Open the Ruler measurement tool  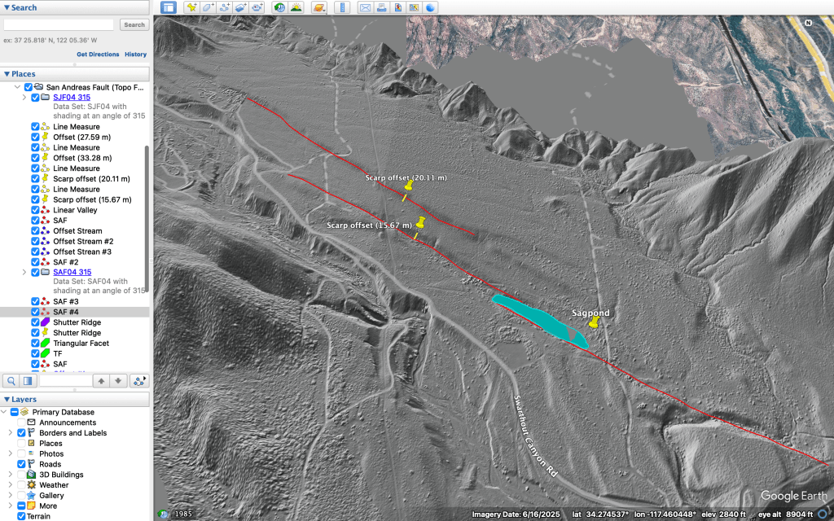coord(342,7)
